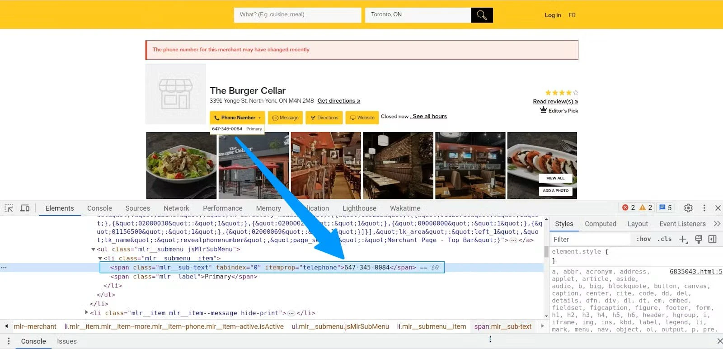The width and height of the screenshot is (723, 349).
Task: Toggle the rendering emulations paintbrush icon
Action: point(699,239)
